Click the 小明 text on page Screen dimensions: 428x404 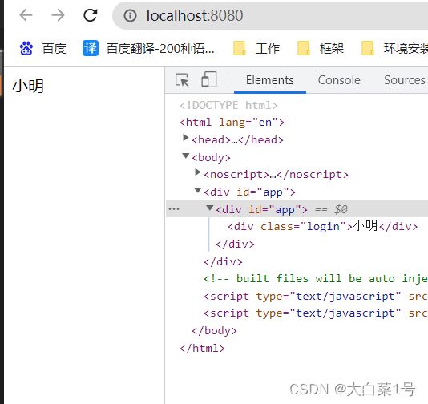(28, 86)
